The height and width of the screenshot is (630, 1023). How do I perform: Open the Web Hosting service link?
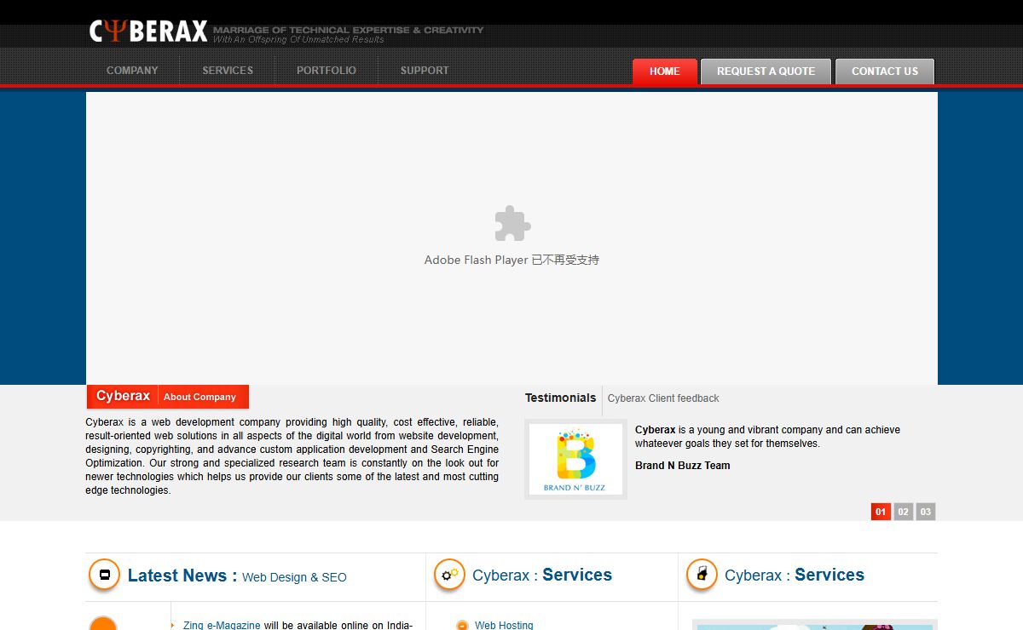point(504,625)
